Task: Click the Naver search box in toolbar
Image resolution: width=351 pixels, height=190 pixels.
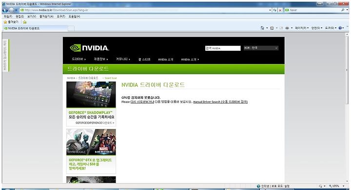Action: click(312, 10)
